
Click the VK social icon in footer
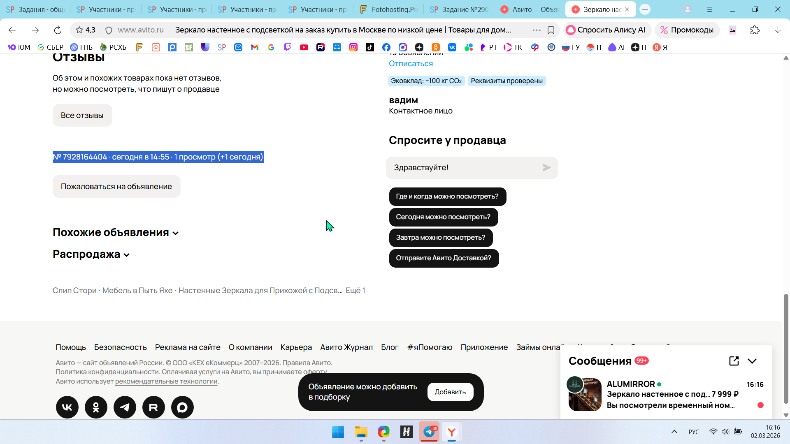67,407
